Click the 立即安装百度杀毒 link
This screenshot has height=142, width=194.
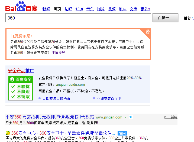point(56,98)
